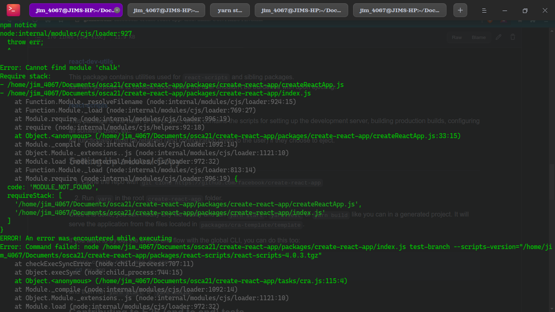The width and height of the screenshot is (555, 312).
Task: Select the fourth terminal tab
Action: (x=301, y=10)
